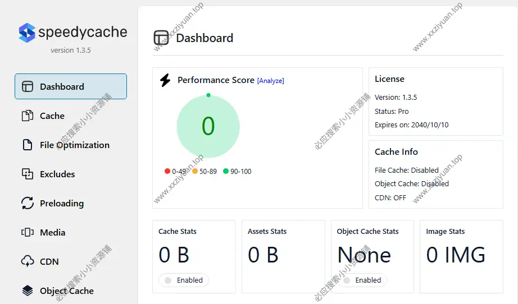Click the Analyze link
518x304 pixels.
(270, 81)
